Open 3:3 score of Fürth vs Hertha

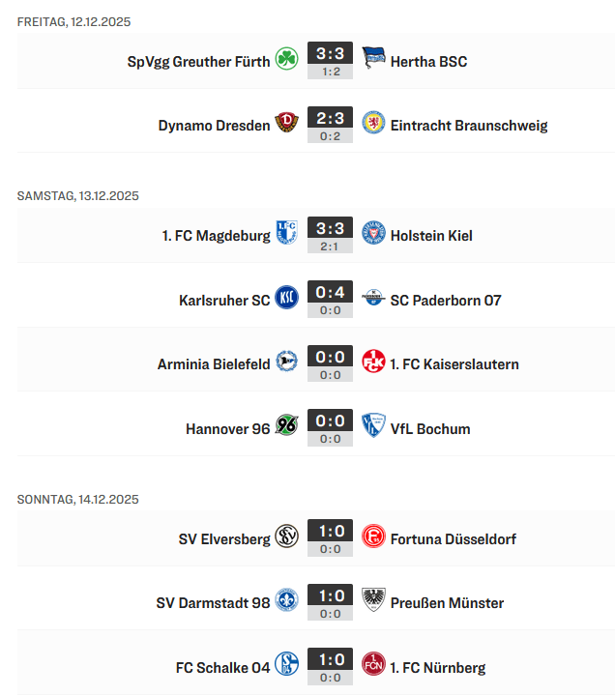pos(330,54)
